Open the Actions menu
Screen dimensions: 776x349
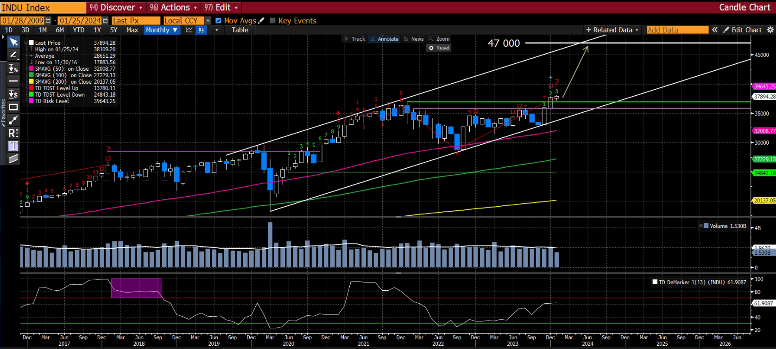pyautogui.click(x=174, y=7)
